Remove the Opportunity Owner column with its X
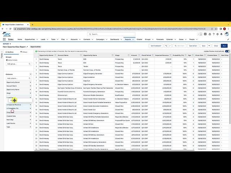231x173 pixels. 30,83
